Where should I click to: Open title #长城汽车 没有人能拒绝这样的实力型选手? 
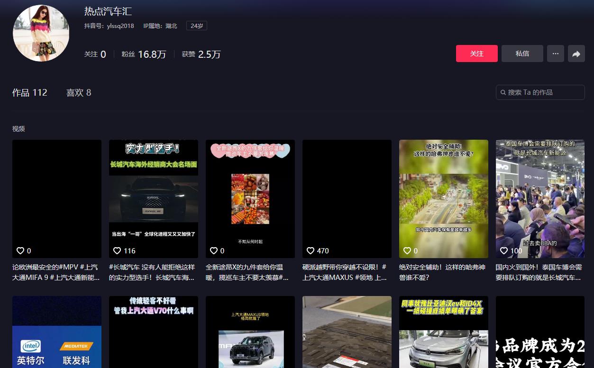[x=153, y=272]
